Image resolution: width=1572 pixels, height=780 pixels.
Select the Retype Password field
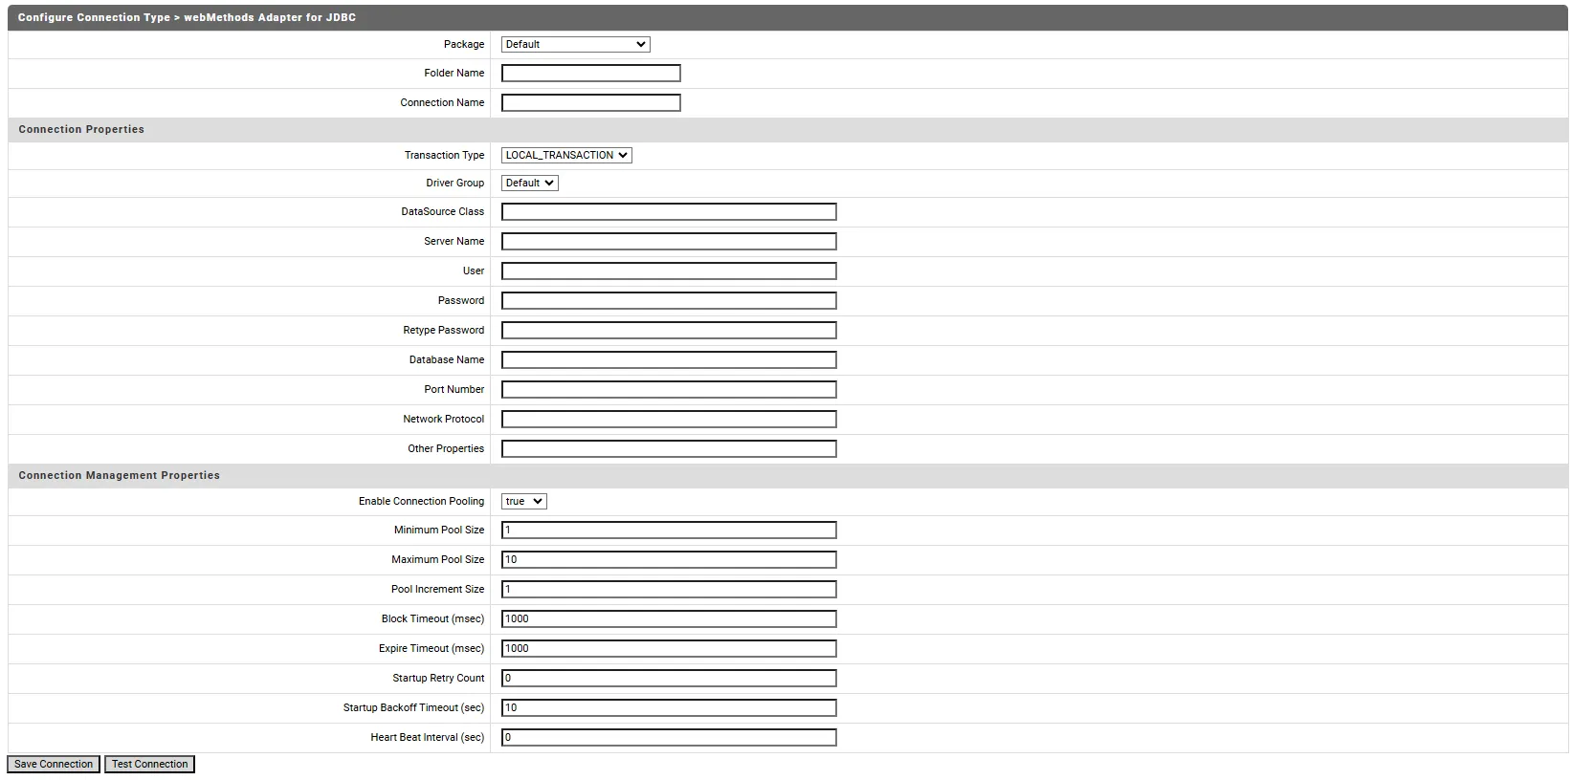[x=669, y=330]
